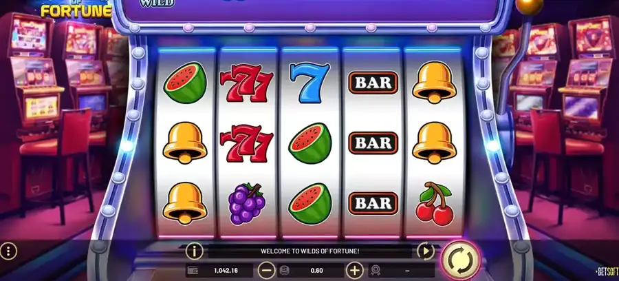The image size is (619, 281).
Task: Click the wallet balance icon
Action: [x=194, y=271]
